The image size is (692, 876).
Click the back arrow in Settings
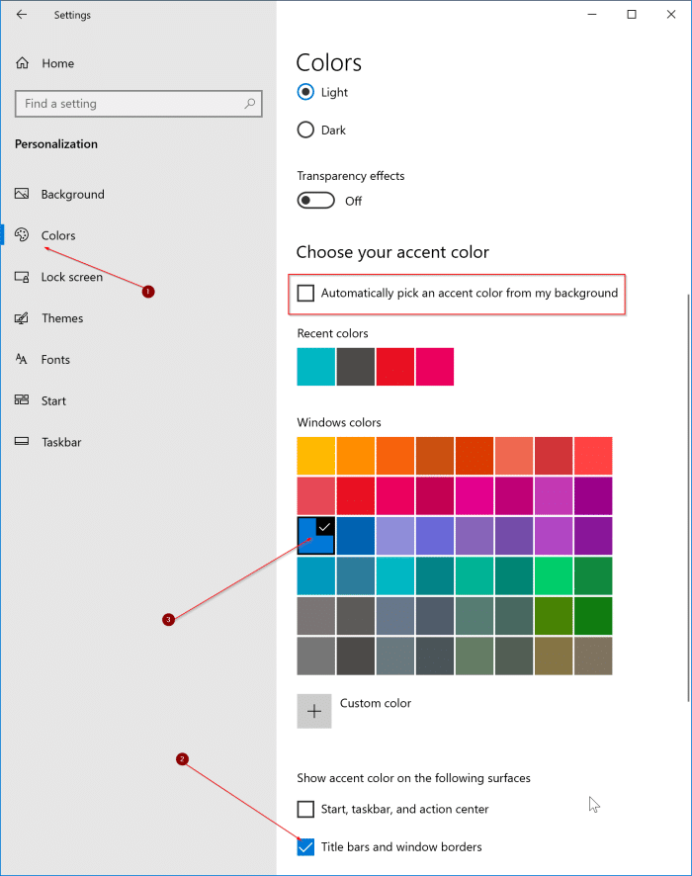pyautogui.click(x=21, y=15)
